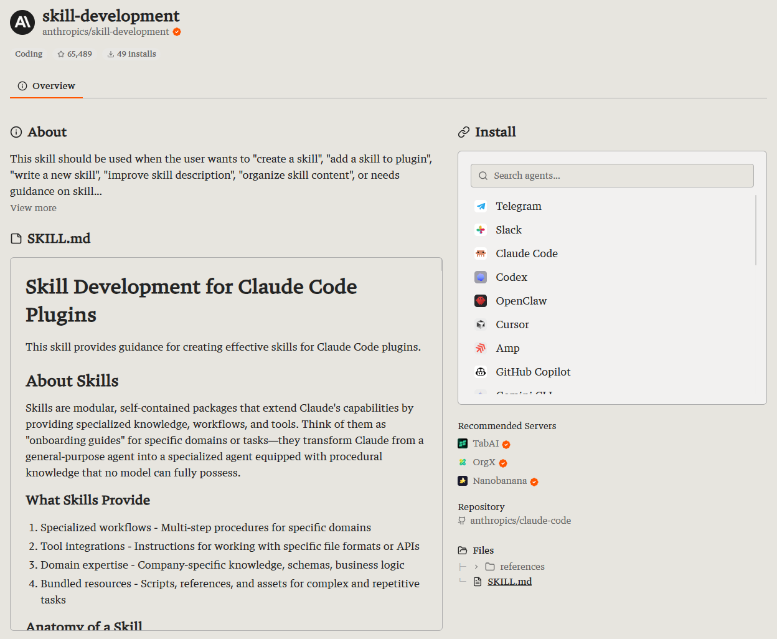
Task: Open the anthropics/skill-development link
Action: pyautogui.click(x=106, y=32)
